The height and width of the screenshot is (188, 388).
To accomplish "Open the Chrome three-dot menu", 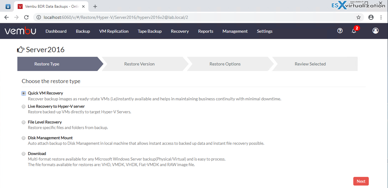I will 381,17.
